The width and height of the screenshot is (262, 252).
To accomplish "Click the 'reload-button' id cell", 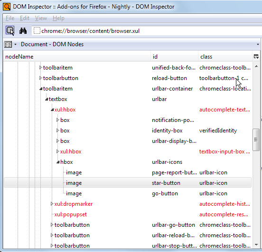I will pyautogui.click(x=169, y=78).
